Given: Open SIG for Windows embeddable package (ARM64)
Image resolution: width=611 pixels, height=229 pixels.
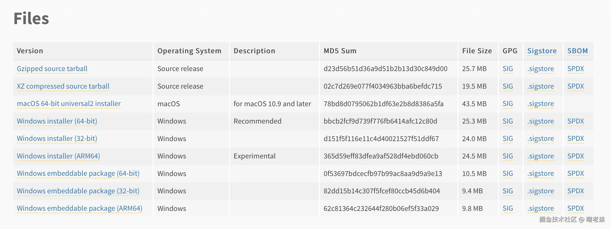Looking at the screenshot, I should click(508, 208).
